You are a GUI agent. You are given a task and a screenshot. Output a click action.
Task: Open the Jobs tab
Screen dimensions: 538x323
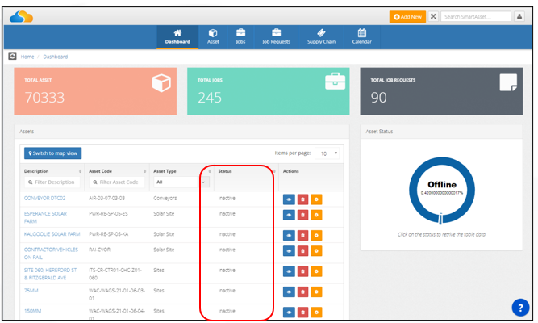click(x=240, y=37)
